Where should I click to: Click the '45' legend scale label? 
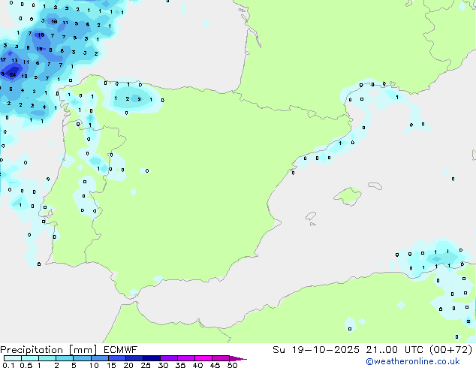[215, 365]
